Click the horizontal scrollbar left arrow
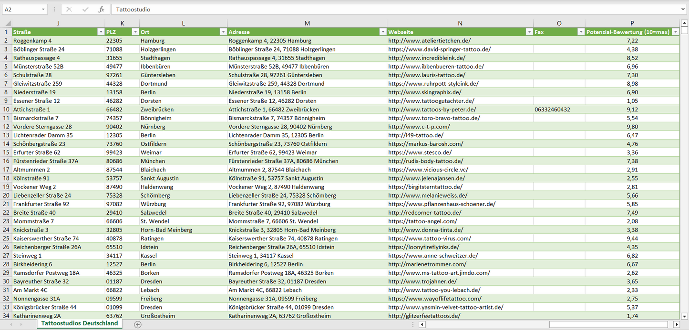Viewport: 689px width, 330px height. [x=422, y=324]
